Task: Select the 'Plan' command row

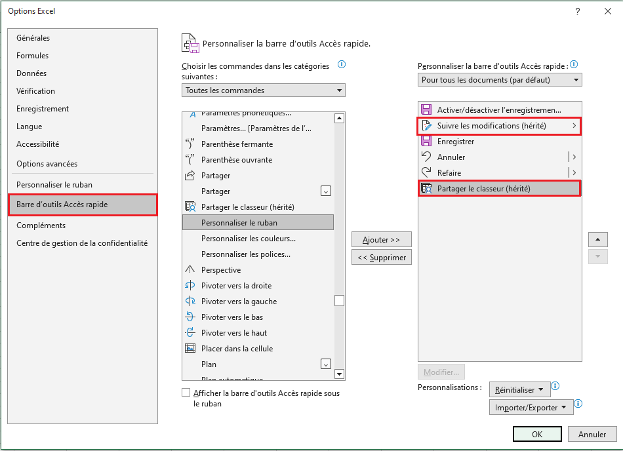Action: click(258, 364)
